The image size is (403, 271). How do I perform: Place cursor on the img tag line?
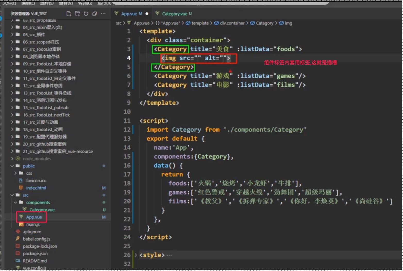click(x=196, y=58)
